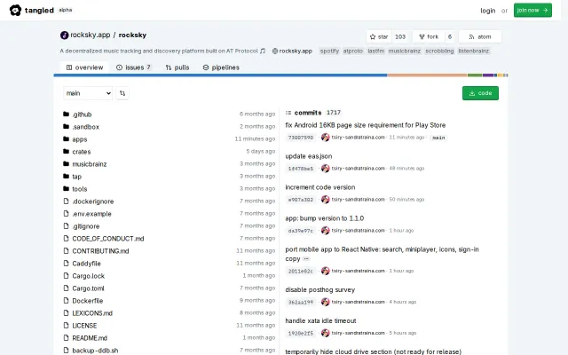Open the backup-ddb.sh file name
This screenshot has width=568, height=355.
[95, 351]
